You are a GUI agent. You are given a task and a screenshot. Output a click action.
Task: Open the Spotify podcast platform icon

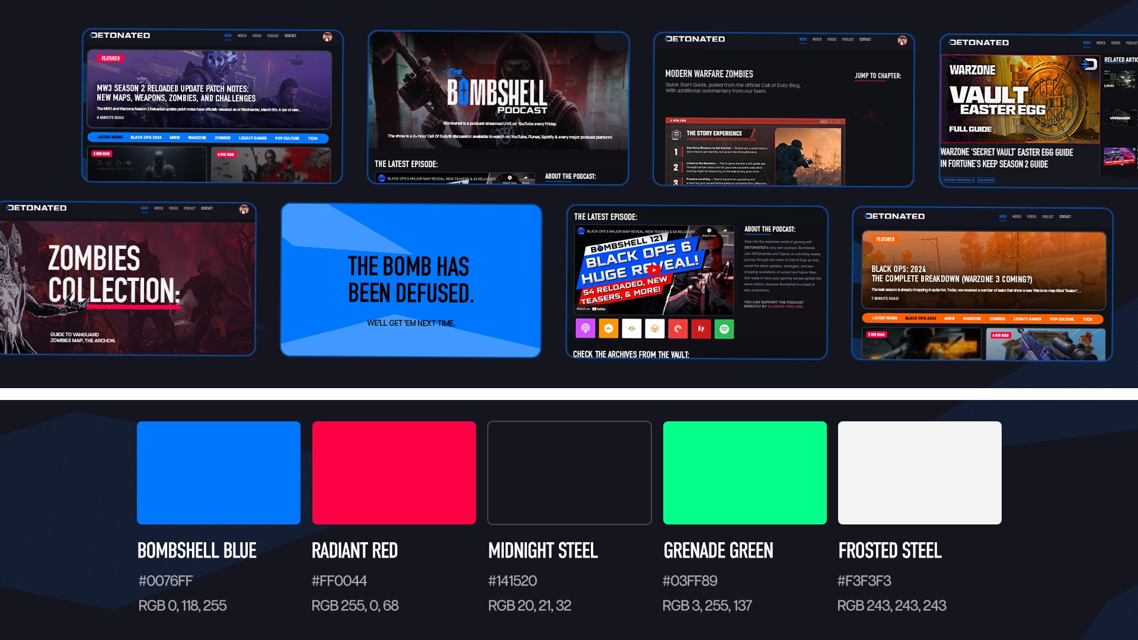click(724, 328)
